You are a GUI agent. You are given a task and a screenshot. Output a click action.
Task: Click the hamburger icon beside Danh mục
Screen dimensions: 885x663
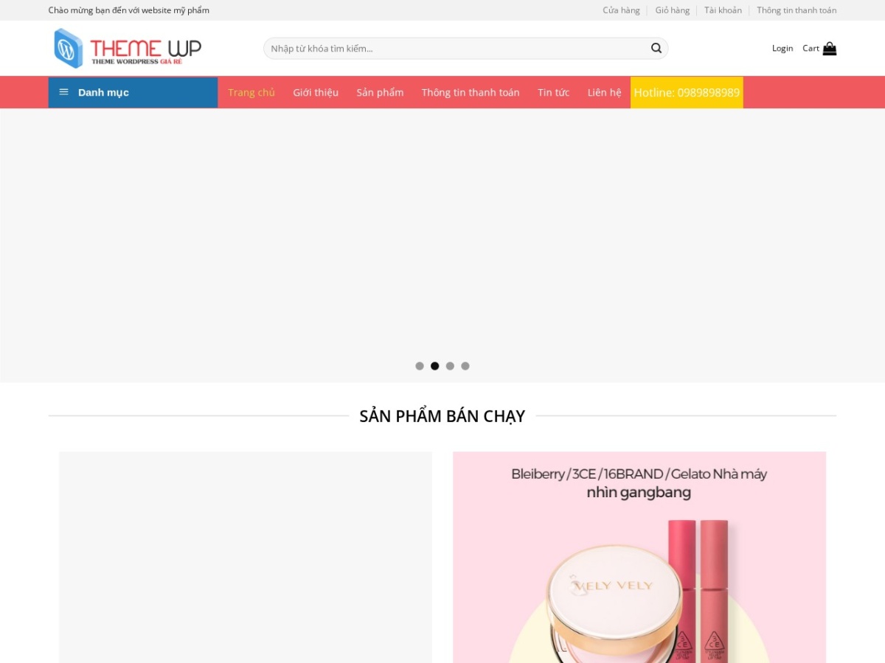pyautogui.click(x=64, y=92)
